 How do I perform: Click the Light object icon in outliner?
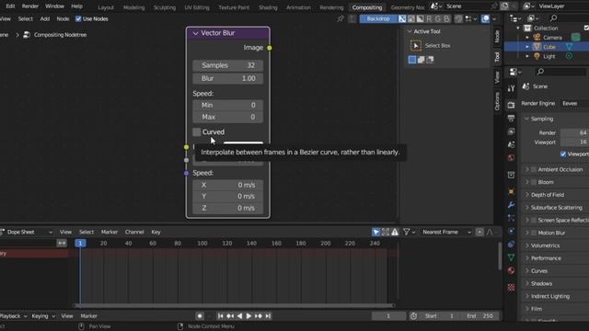click(537, 56)
